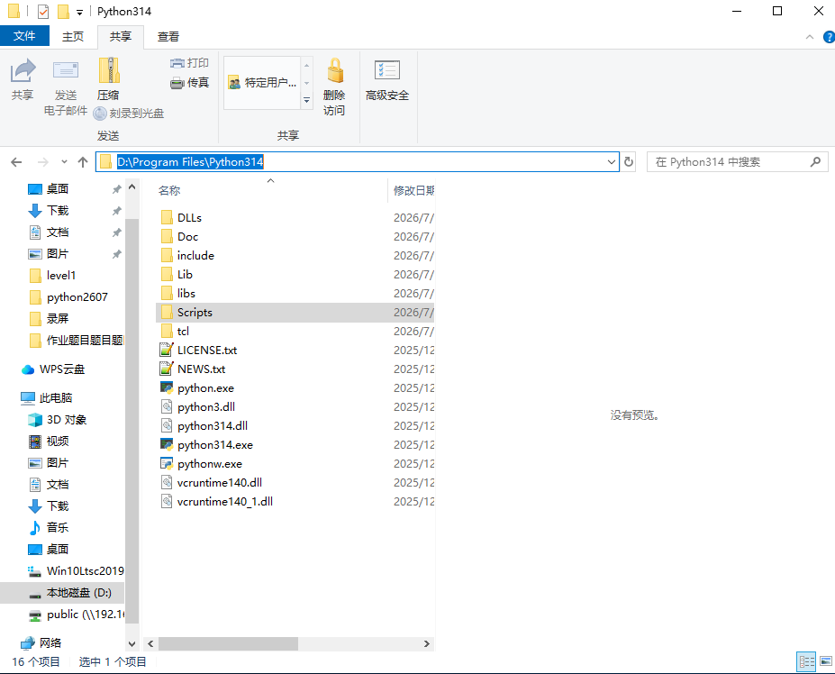Sort by the Date modified column
The image size is (835, 674).
tap(413, 190)
